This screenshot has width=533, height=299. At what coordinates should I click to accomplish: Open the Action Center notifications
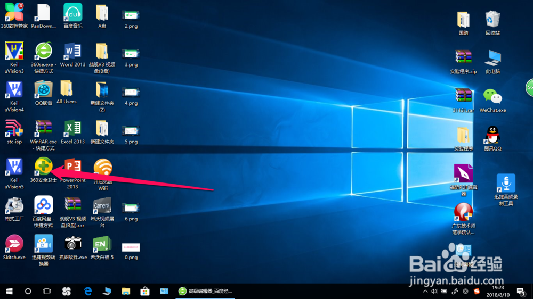tap(521, 291)
